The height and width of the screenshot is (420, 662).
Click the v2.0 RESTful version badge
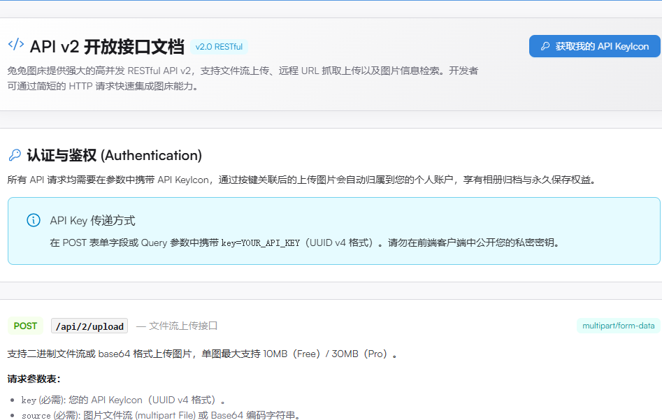(219, 46)
